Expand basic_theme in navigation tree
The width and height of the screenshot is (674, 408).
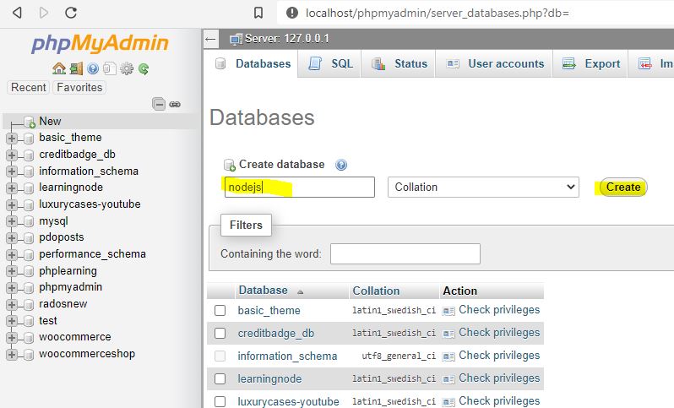[12, 139]
